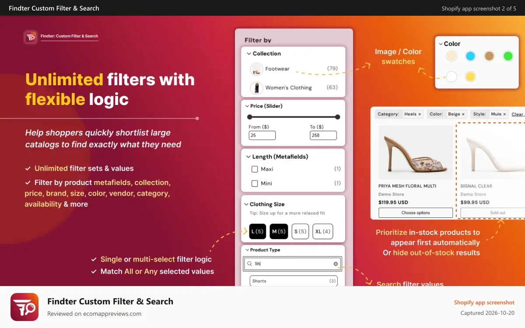Select the blue color swatch

pyautogui.click(x=470, y=56)
